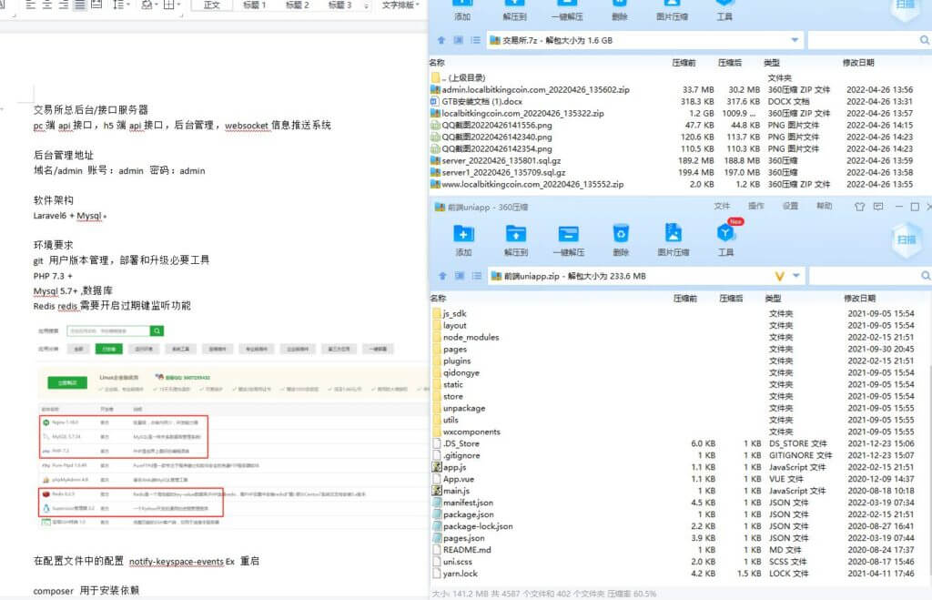Sort by 名称 column in 前端uniapp window
This screenshot has width=932, height=600.
click(x=438, y=298)
